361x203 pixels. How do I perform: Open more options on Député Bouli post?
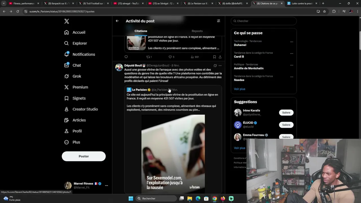click(220, 66)
